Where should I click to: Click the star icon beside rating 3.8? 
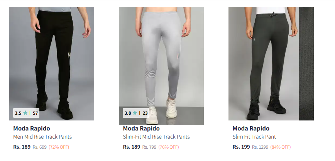(135, 113)
